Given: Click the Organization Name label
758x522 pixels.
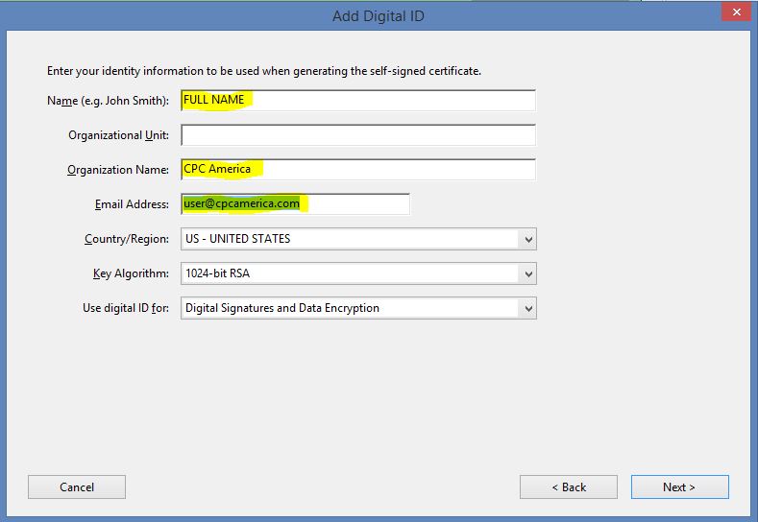Looking at the screenshot, I should (118, 170).
